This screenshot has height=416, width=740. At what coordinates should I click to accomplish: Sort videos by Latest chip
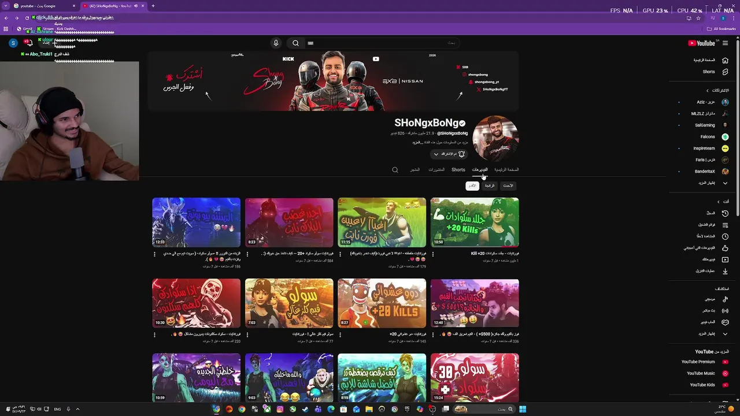tap(508, 186)
